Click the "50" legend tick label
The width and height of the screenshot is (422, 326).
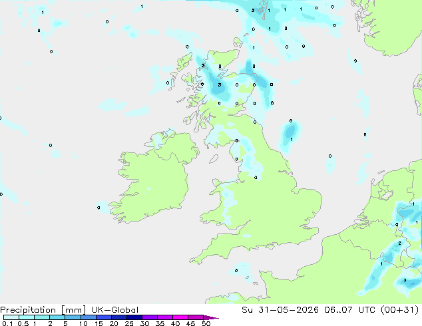click(206, 323)
